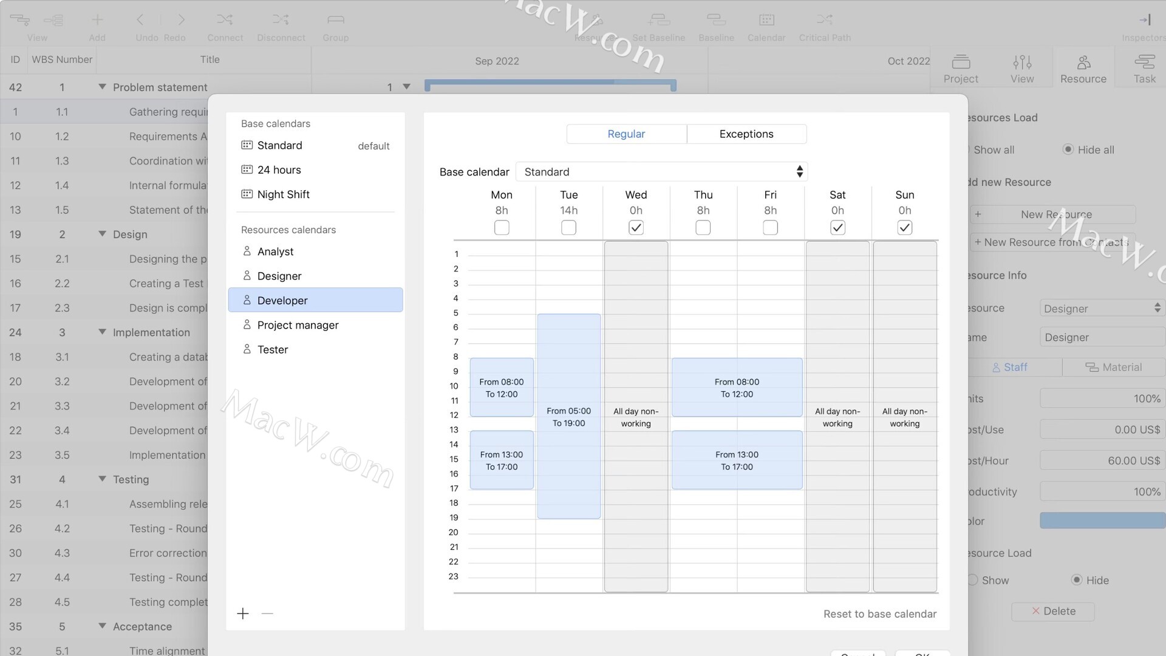The width and height of the screenshot is (1166, 656).
Task: Uncheck the Wednesday non-working checkbox
Action: 636,228
